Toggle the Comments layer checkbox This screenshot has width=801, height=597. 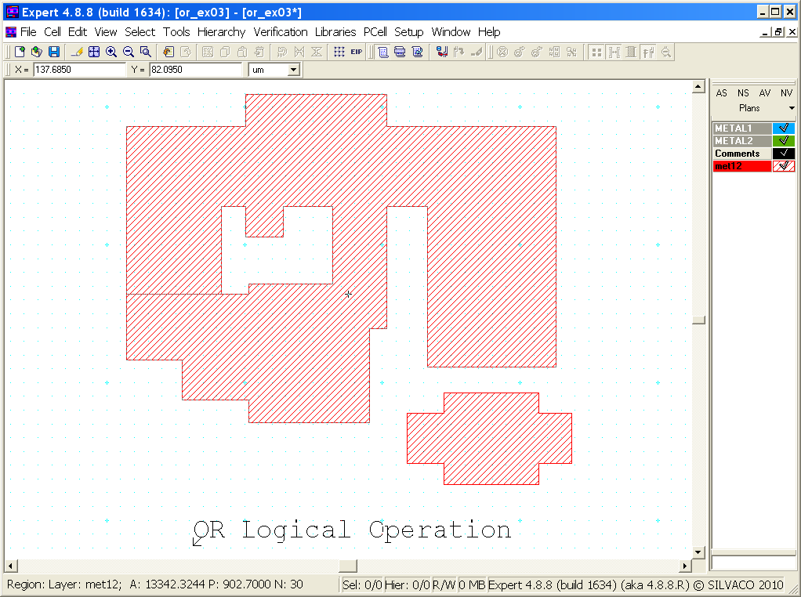[x=783, y=154]
